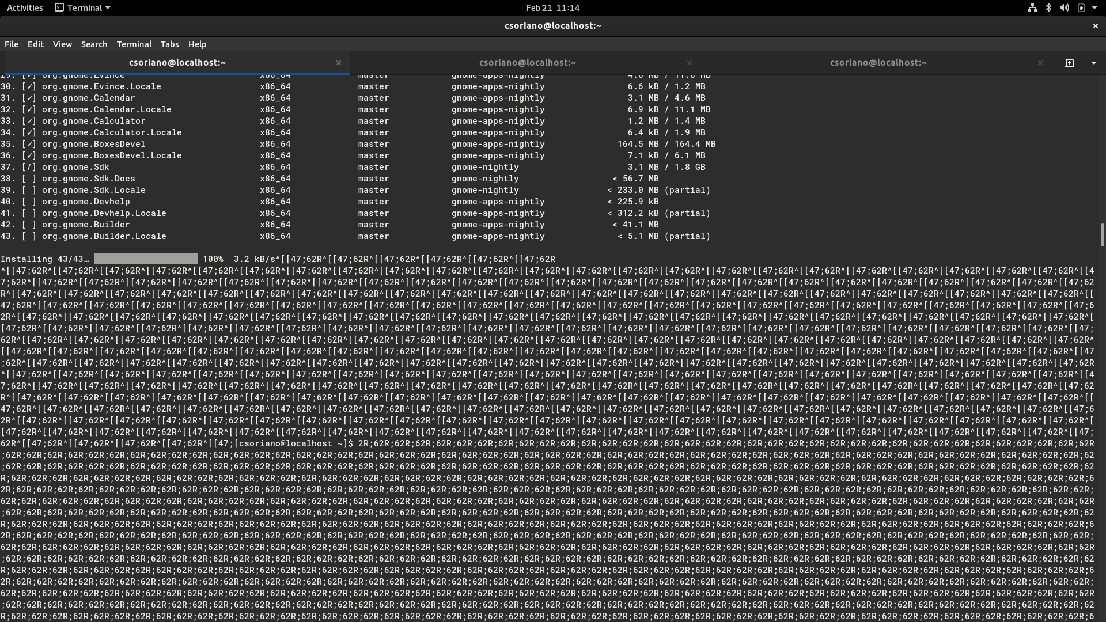1106x622 pixels.
Task: Close the second terminal tab
Action: [x=690, y=63]
